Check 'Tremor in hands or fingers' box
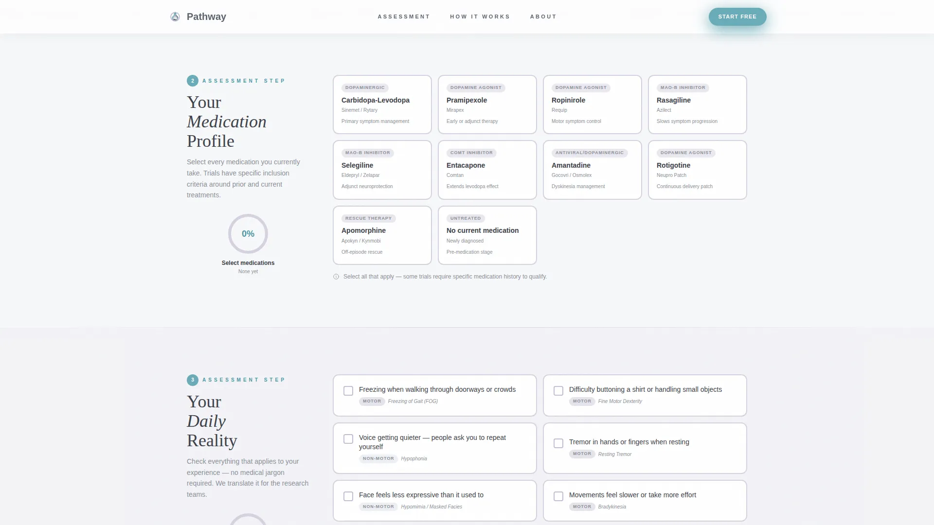 (x=558, y=443)
